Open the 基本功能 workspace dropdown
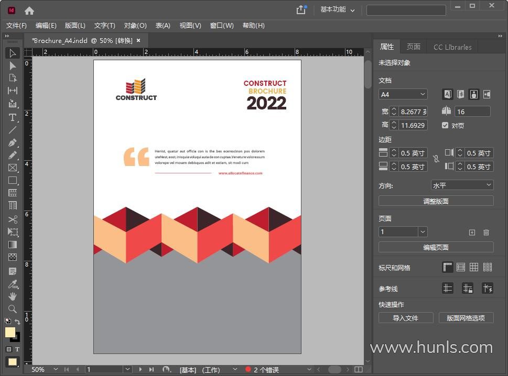The height and width of the screenshot is (376, 508). point(338,10)
